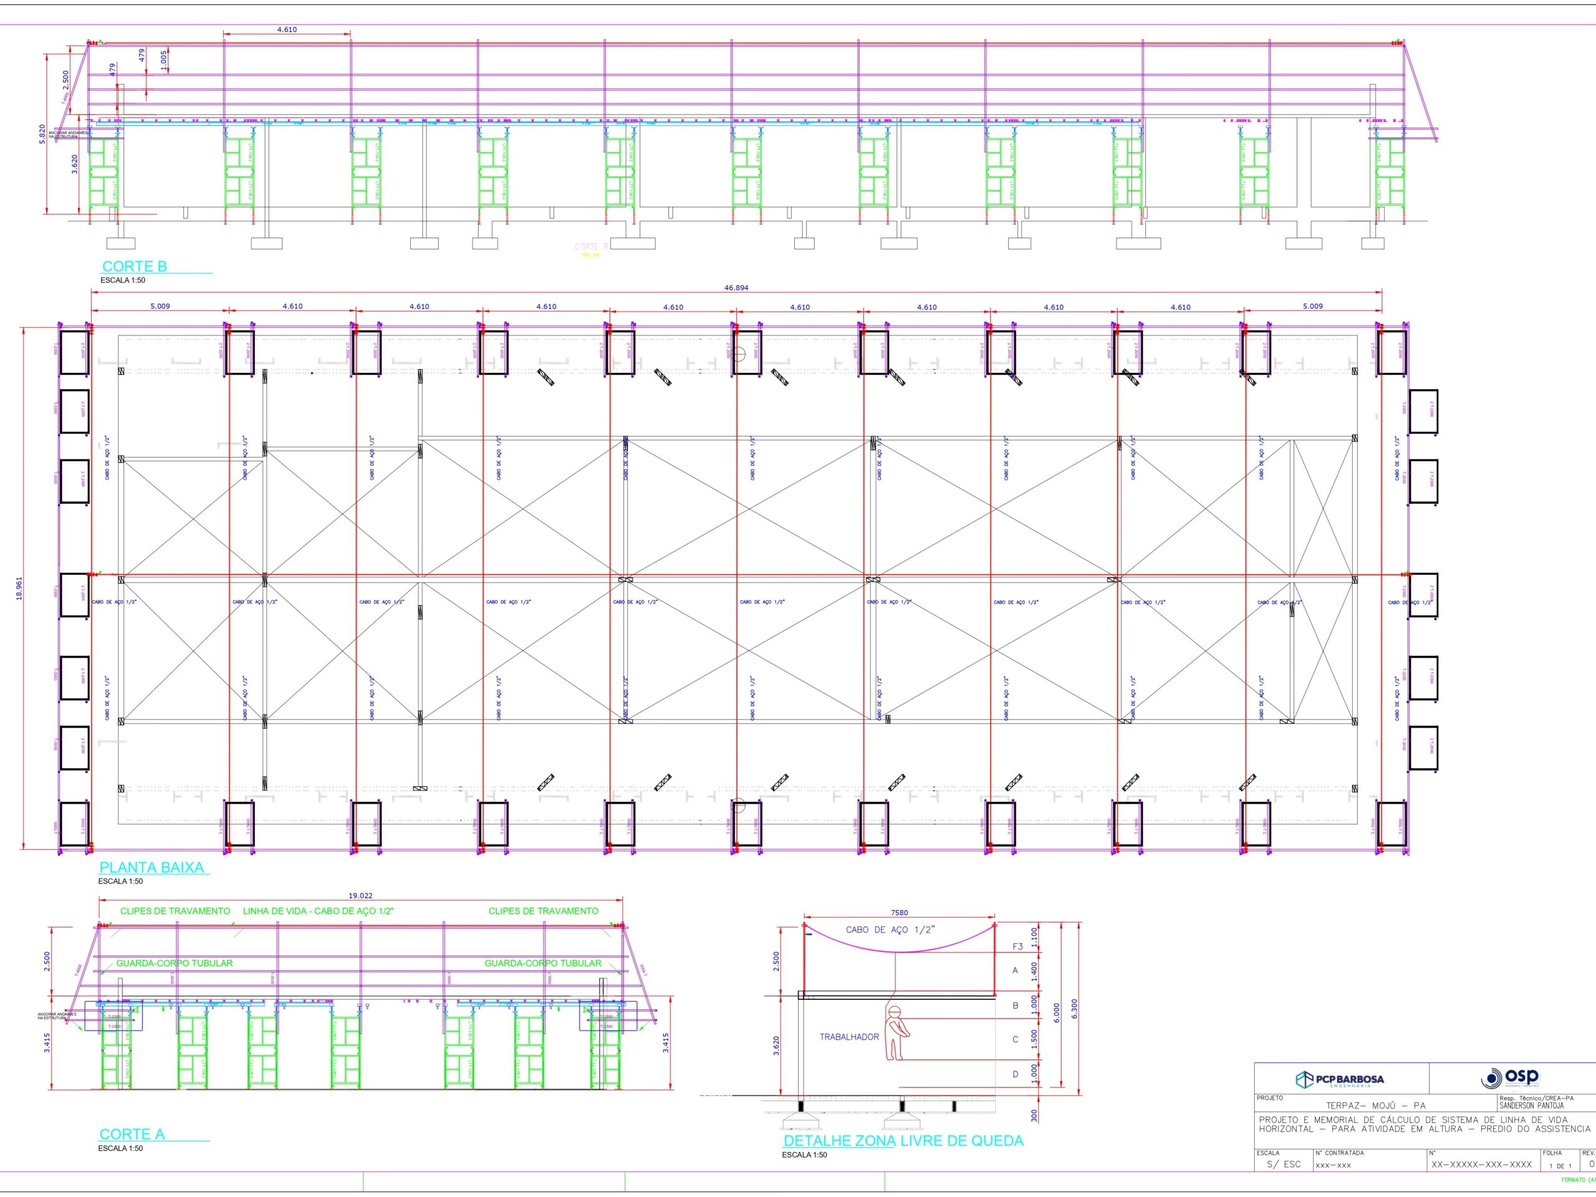Click the LINHA DE VIDA - CABO DE AÇO label
Screen dimensions: 1596x1197
[318, 911]
